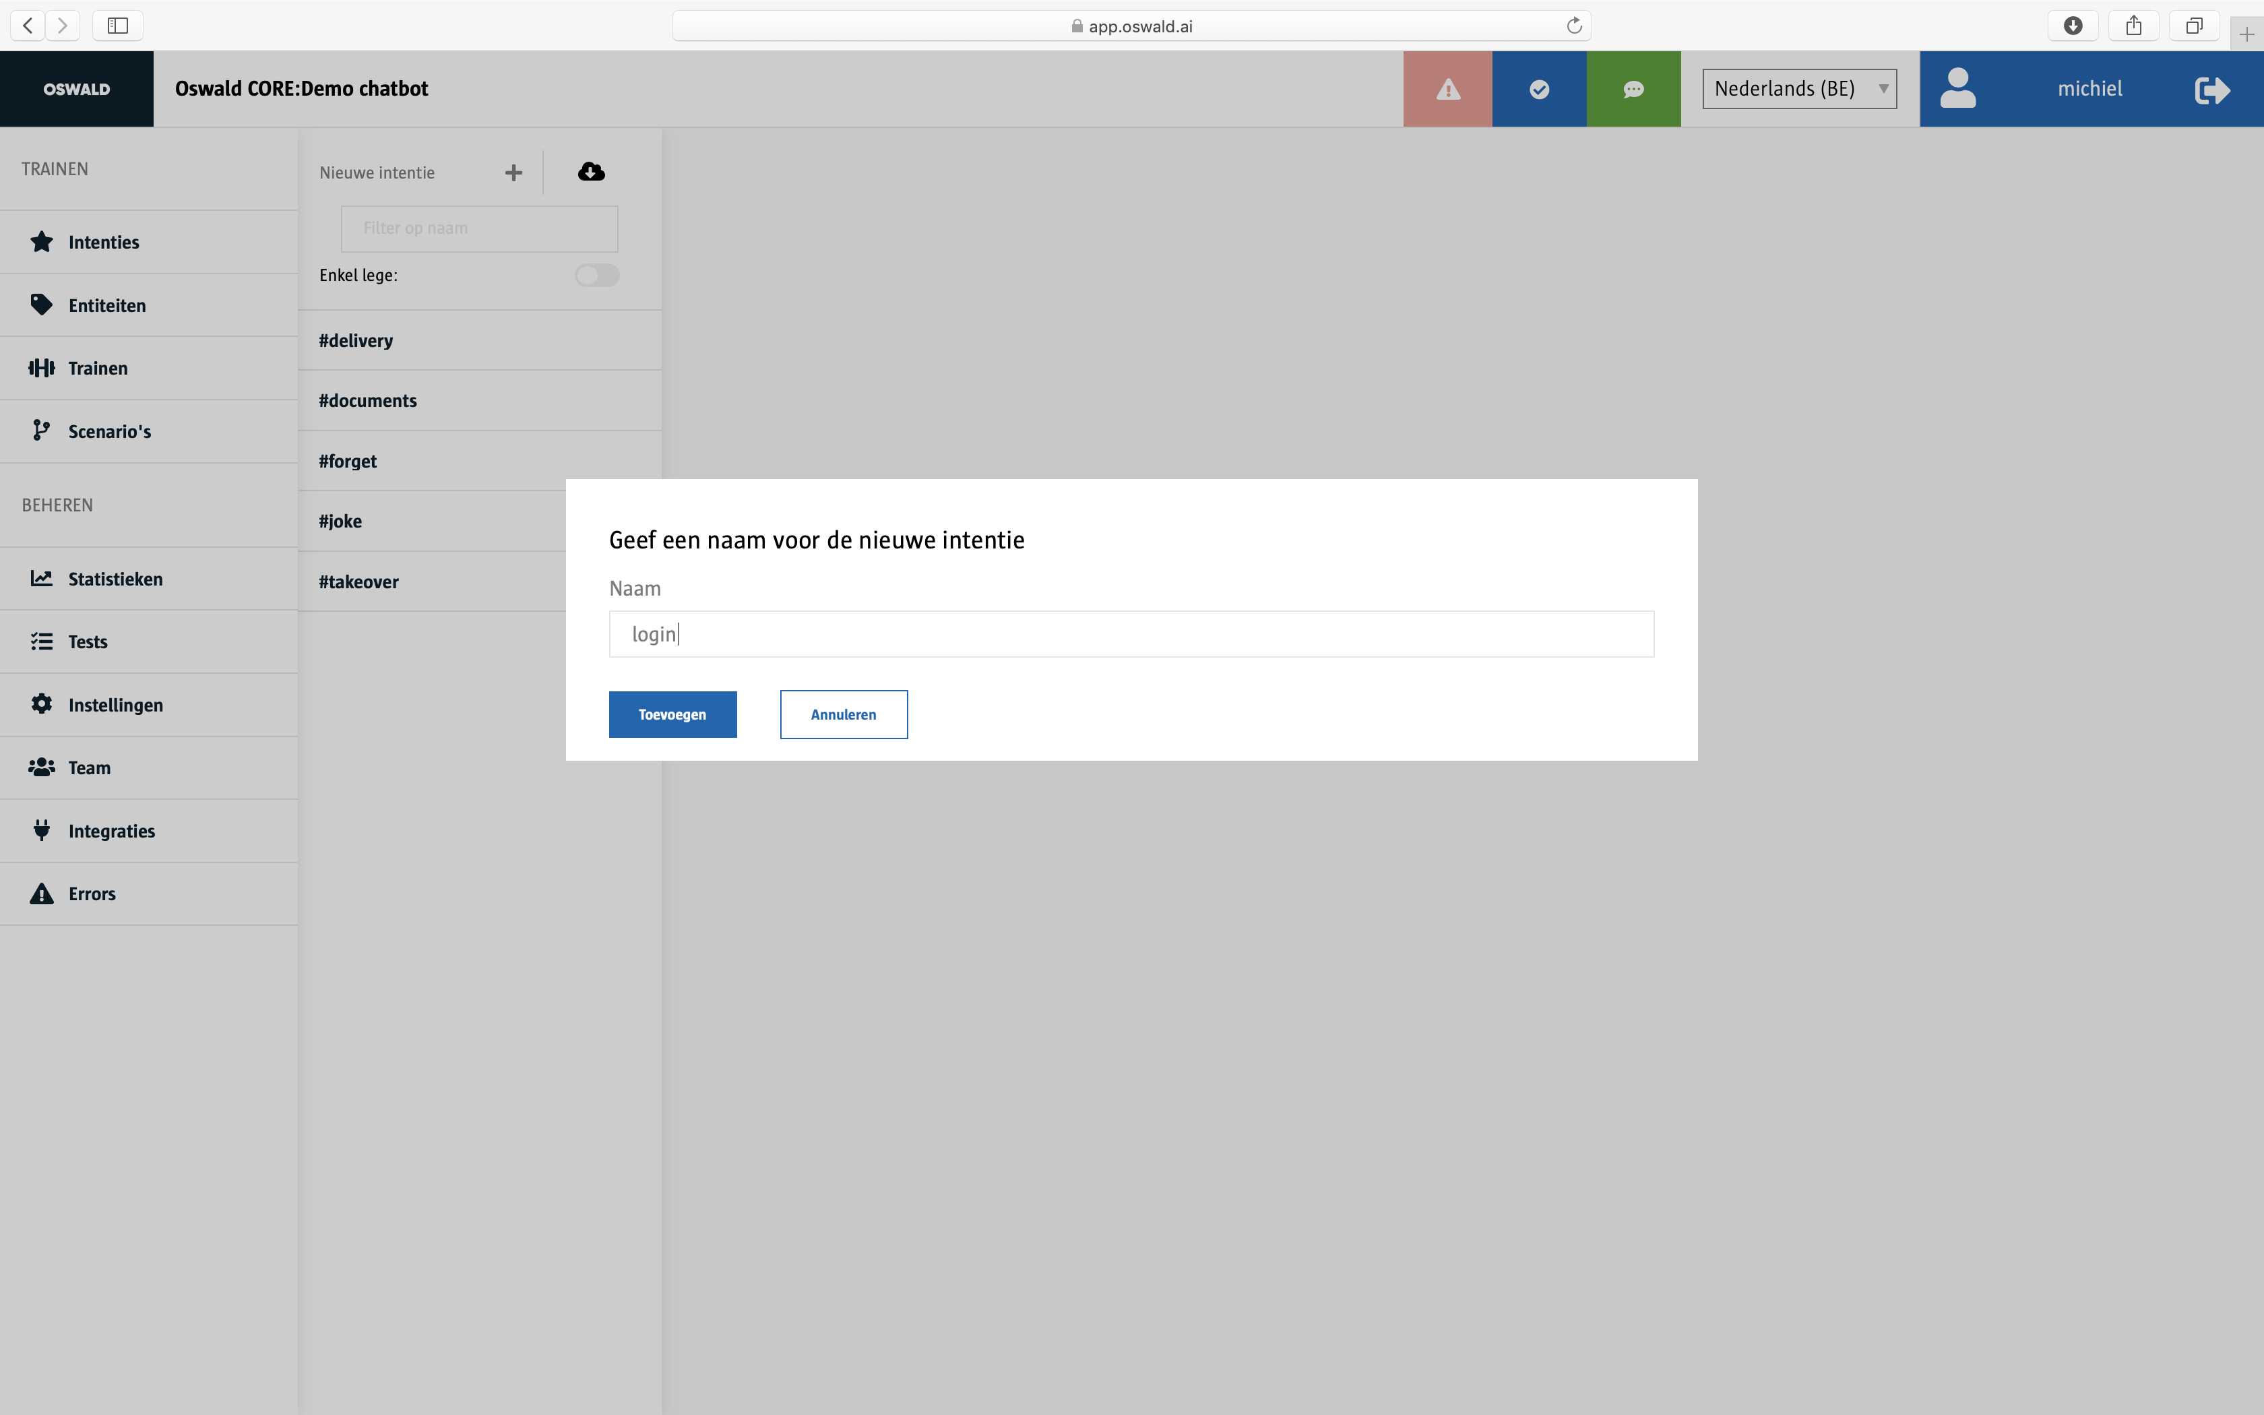Screen dimensions: 2264x1415
Task: Click the Toevoegen button
Action: click(672, 714)
